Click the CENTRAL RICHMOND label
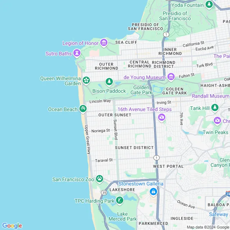The width and height of the screenshot is (230, 230). tap(139, 64)
